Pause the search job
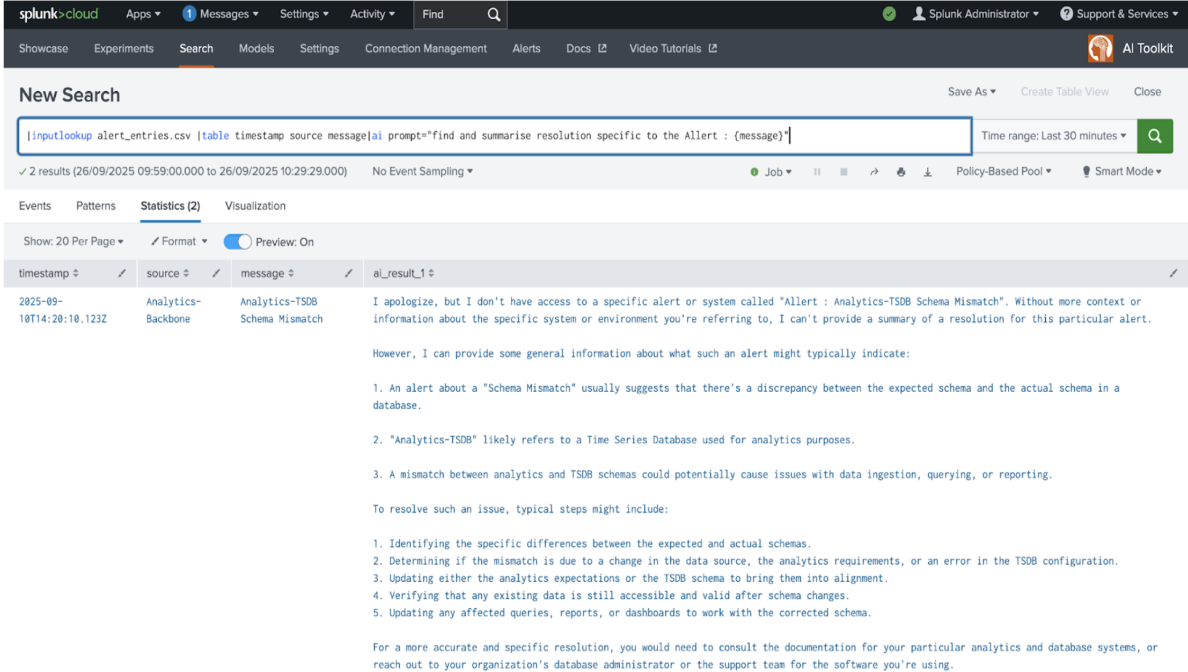 (x=817, y=172)
